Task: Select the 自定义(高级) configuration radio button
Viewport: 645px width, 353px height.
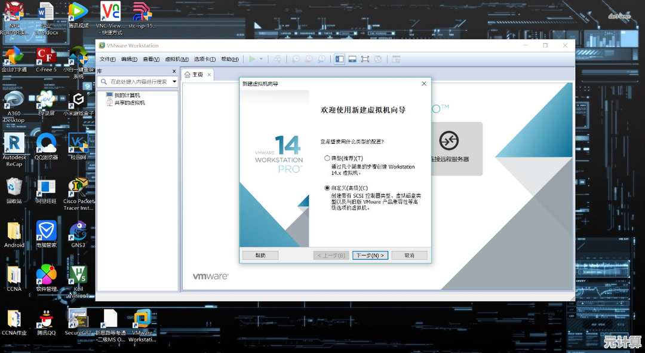Action: click(327, 188)
